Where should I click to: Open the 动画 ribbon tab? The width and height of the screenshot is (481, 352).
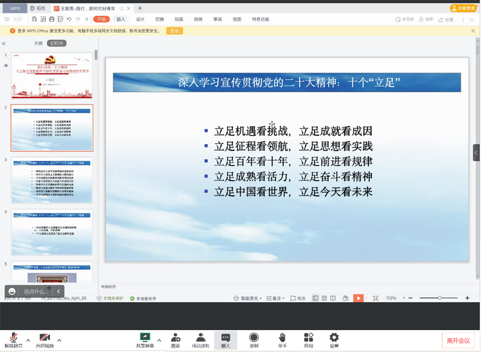click(x=179, y=19)
